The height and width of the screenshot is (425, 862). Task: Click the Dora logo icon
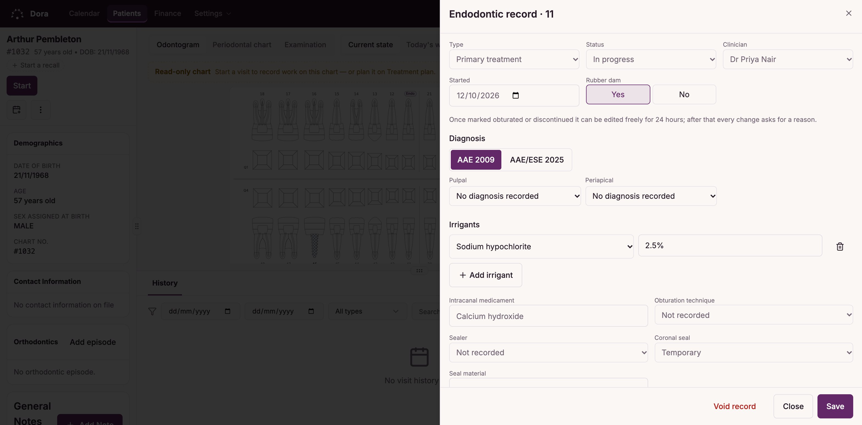17,14
